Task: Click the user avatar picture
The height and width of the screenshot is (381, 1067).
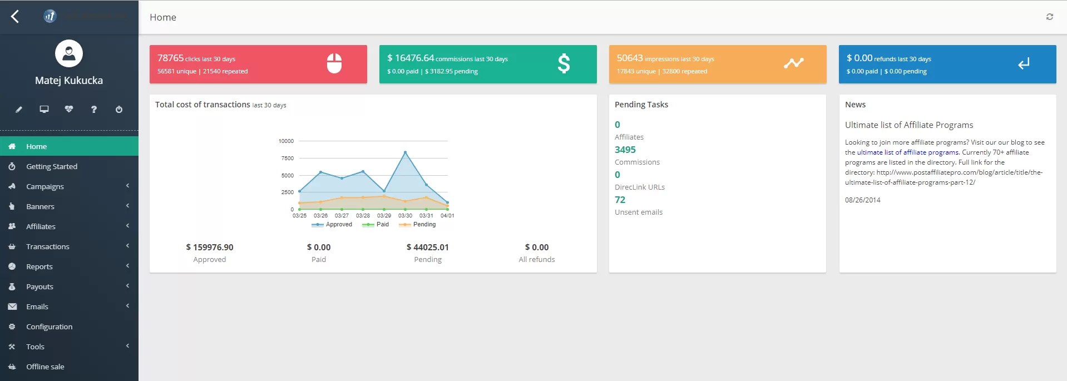Action: pyautogui.click(x=69, y=53)
